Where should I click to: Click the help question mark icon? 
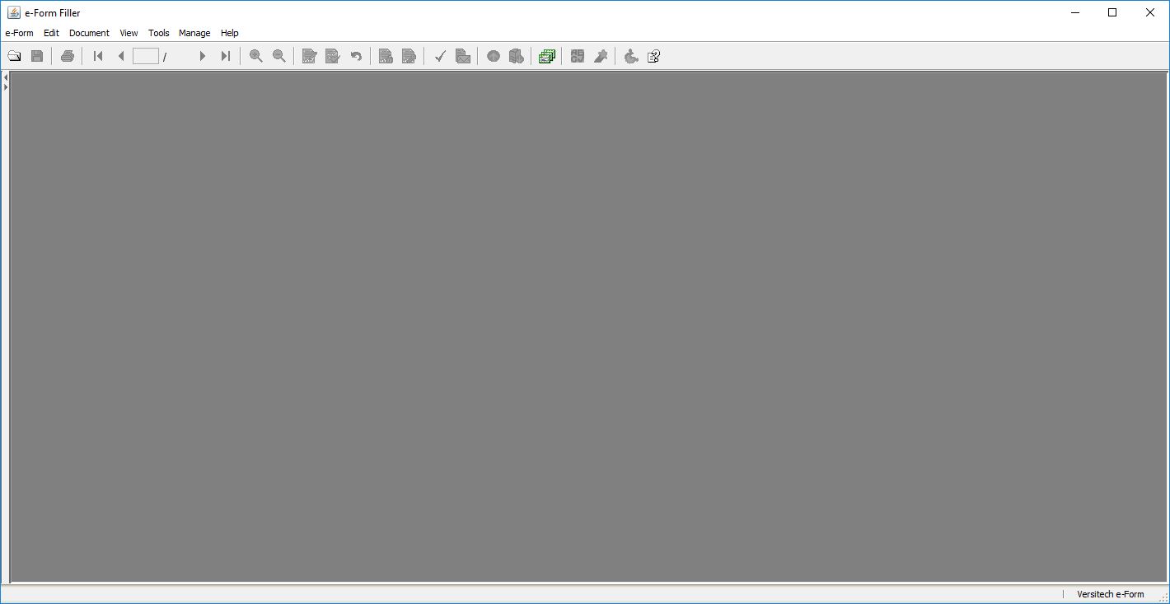654,56
